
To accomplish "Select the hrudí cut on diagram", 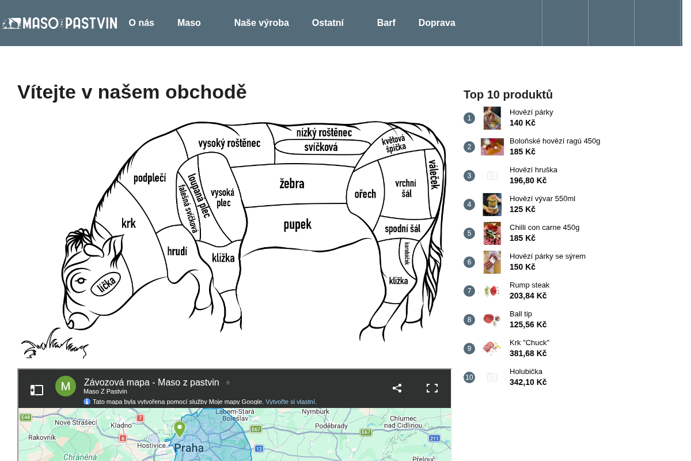I will pos(177,251).
